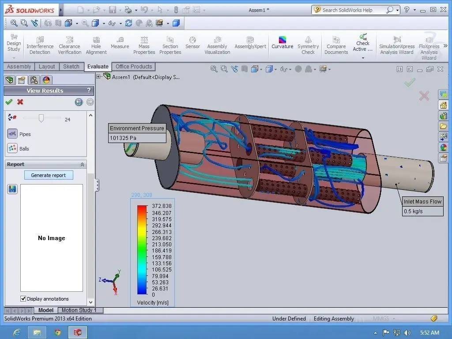This screenshot has height=339, width=452.
Task: Open Chrome from taskbar
Action: pos(57,332)
